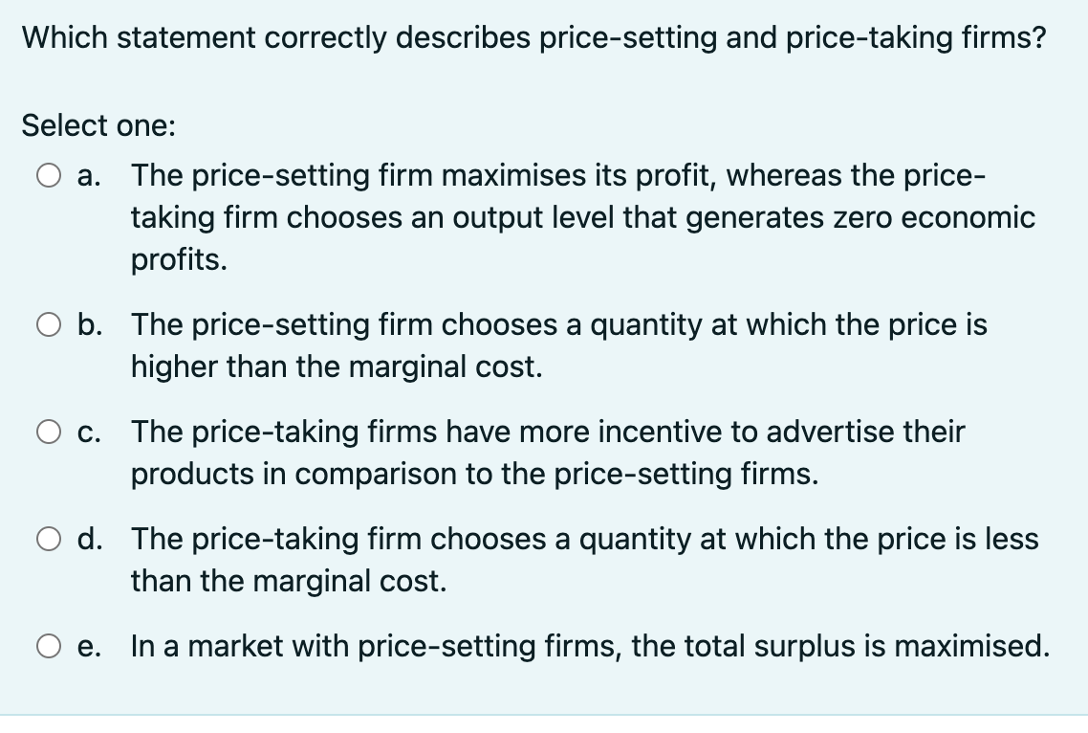
Task: Click the label letter a
Action: [x=86, y=176]
